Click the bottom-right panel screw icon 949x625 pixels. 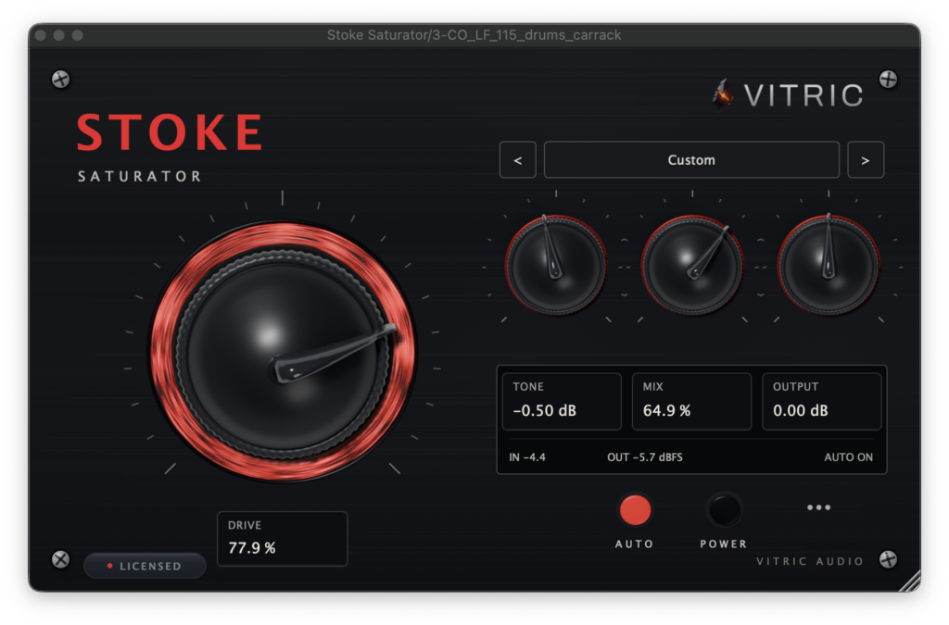point(888,559)
